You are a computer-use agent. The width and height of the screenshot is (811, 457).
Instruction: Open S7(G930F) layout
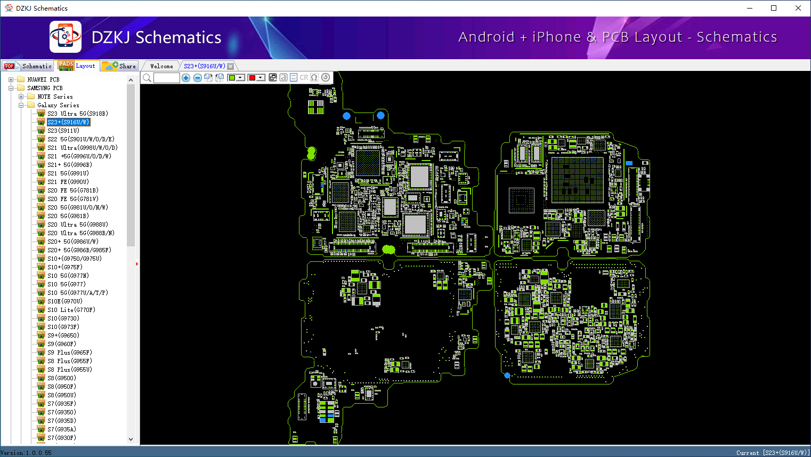[61, 438]
